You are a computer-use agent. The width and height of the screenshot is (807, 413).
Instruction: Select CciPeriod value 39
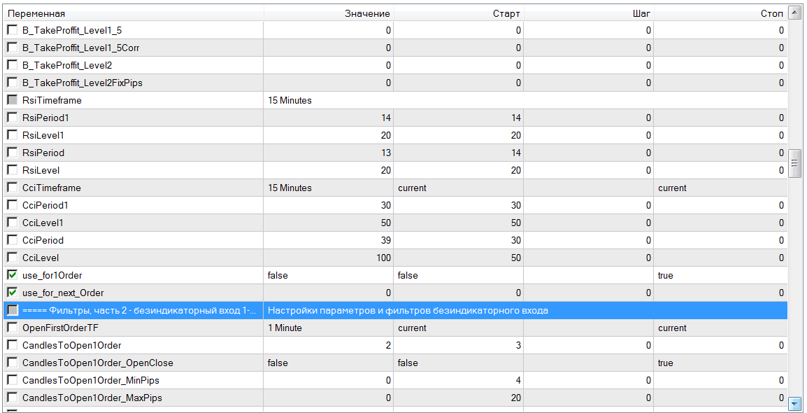click(x=385, y=241)
